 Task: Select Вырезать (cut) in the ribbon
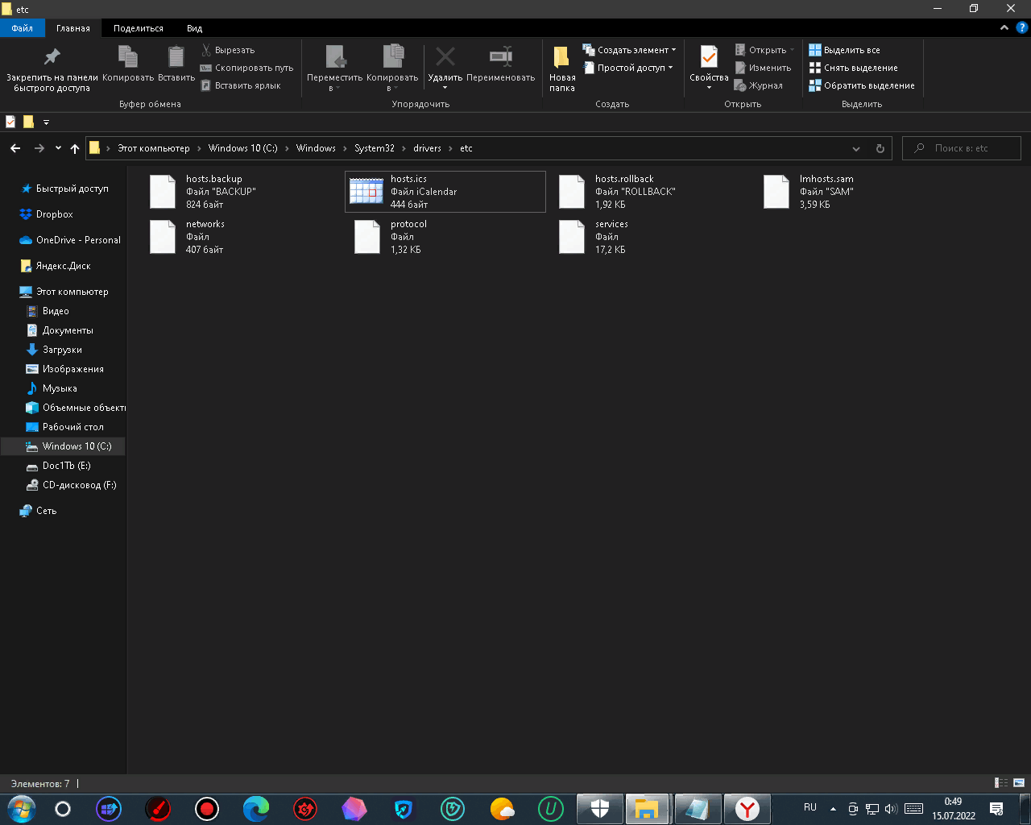click(228, 50)
